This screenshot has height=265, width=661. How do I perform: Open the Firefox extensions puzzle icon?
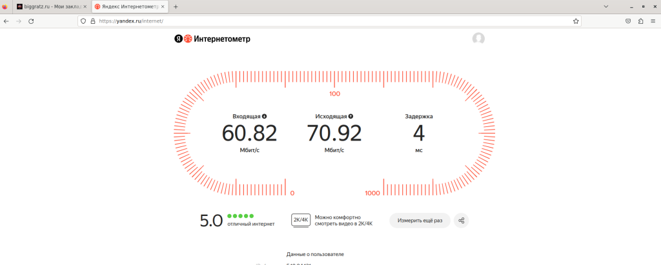click(x=640, y=21)
